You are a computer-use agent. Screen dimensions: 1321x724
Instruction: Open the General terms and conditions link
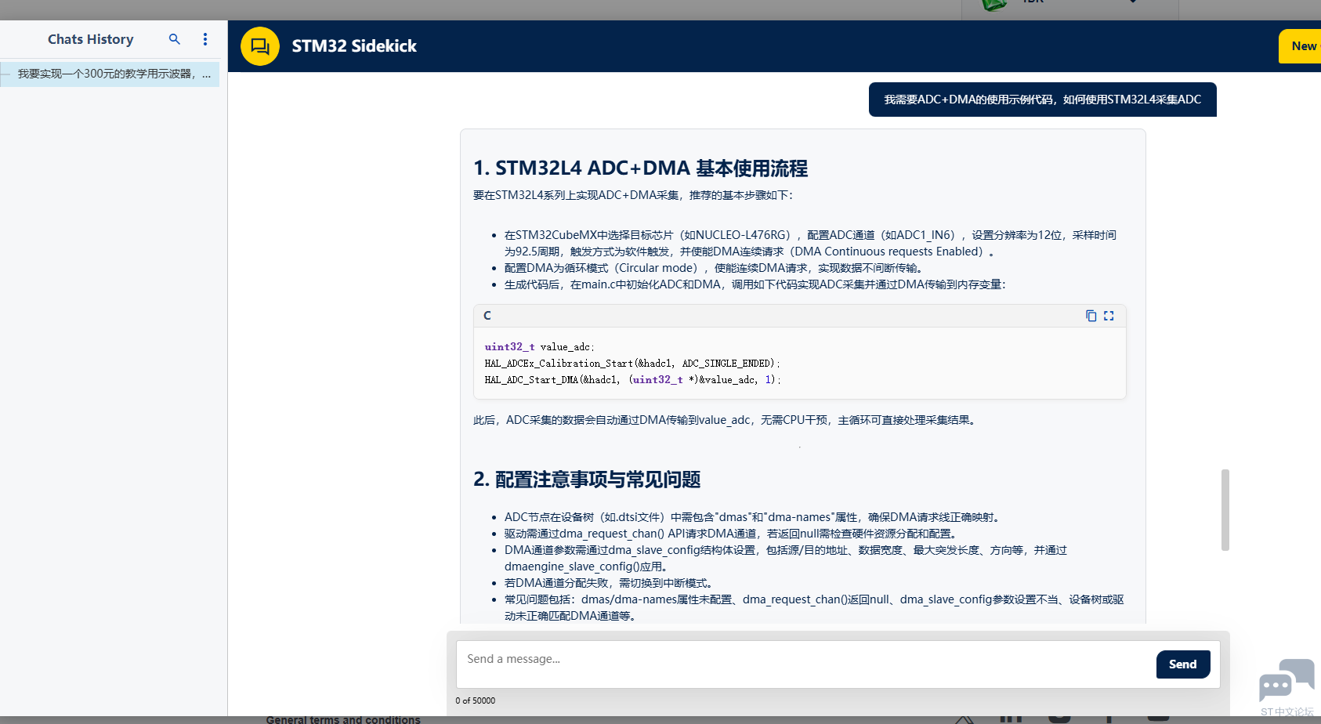click(x=343, y=719)
